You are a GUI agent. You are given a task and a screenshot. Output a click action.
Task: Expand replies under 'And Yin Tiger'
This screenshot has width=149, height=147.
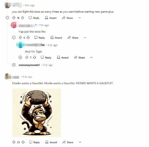tap(20, 57)
